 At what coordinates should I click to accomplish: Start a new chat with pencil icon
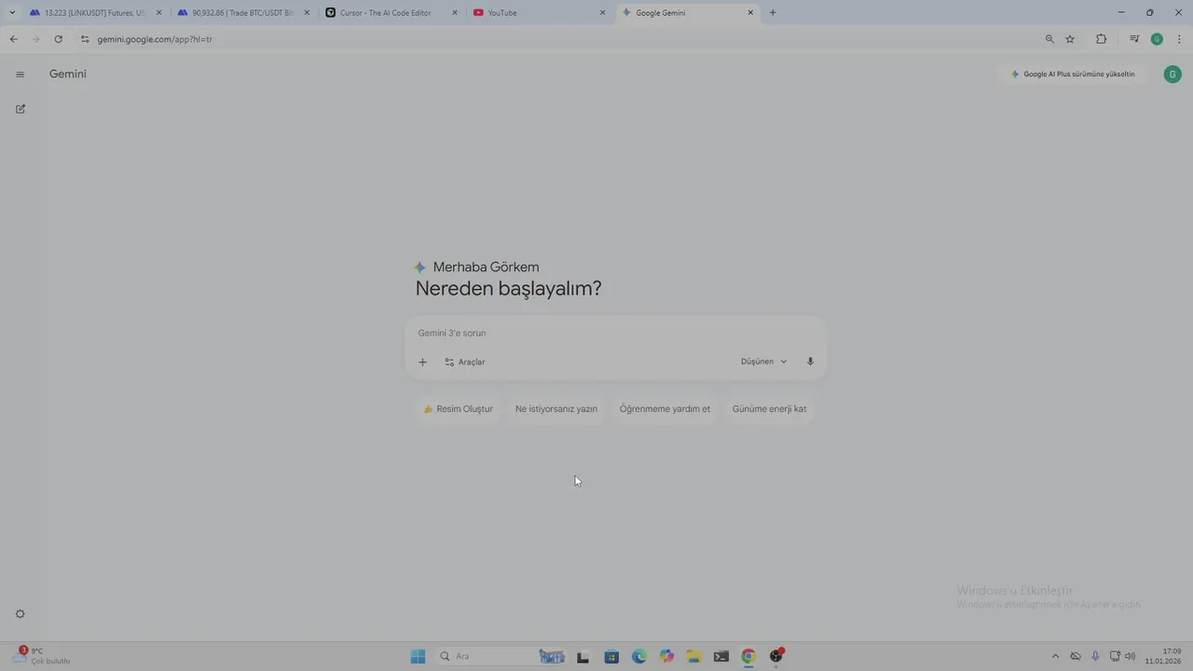click(x=21, y=109)
